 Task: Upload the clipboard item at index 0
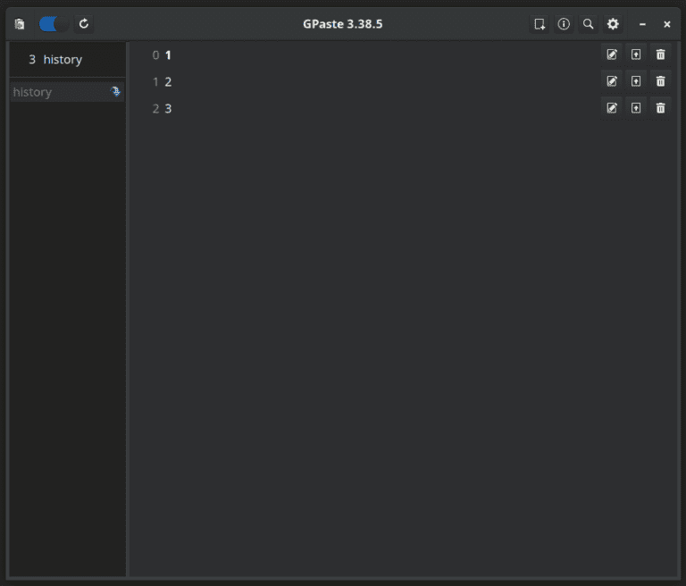point(636,54)
